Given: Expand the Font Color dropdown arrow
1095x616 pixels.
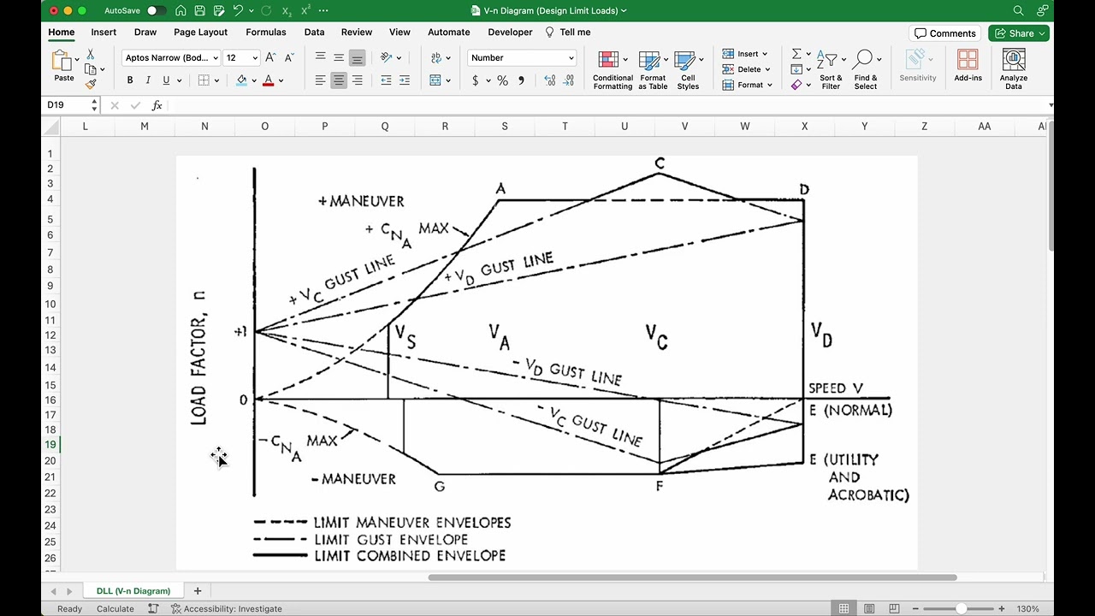Looking at the screenshot, I should [281, 80].
